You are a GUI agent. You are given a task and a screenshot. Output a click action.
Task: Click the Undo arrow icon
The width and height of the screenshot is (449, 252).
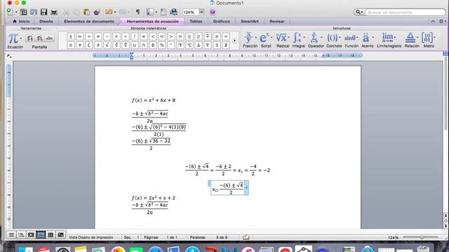pyautogui.click(x=109, y=12)
